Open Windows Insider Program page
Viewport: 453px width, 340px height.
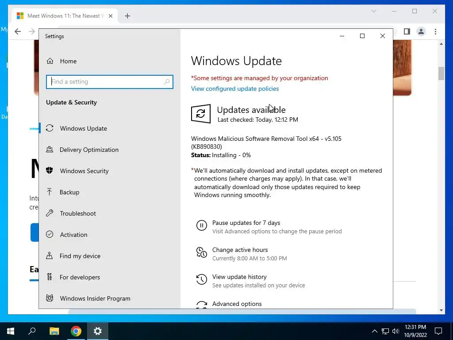click(95, 298)
